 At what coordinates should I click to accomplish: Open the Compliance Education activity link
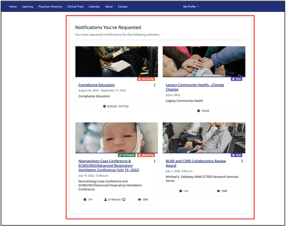point(96,85)
